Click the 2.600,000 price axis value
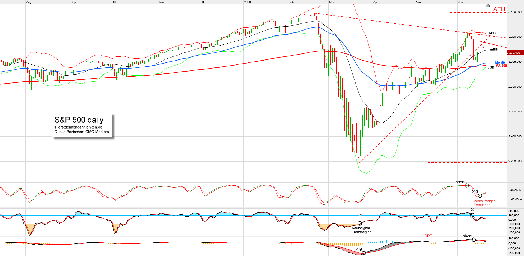This screenshot has height=256, width=524. [515, 112]
